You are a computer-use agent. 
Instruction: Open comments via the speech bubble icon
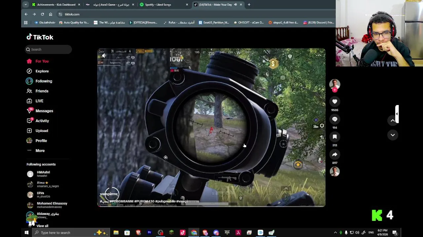coord(335,119)
